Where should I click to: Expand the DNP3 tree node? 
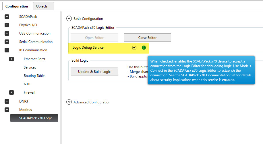pos(7,101)
